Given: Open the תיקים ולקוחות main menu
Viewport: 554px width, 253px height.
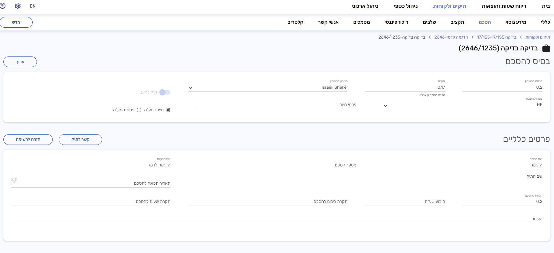Looking at the screenshot, I should click(x=449, y=6).
